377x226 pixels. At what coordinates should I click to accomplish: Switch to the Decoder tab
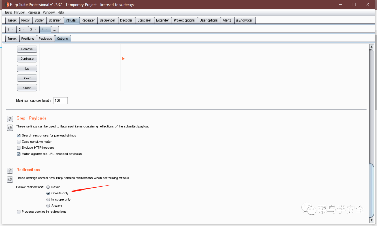126,21
